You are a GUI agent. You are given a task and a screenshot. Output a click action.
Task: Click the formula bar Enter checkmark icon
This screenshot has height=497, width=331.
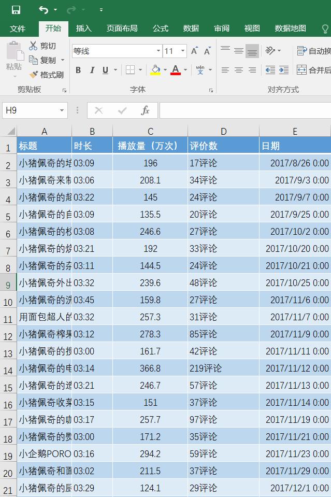(122, 110)
